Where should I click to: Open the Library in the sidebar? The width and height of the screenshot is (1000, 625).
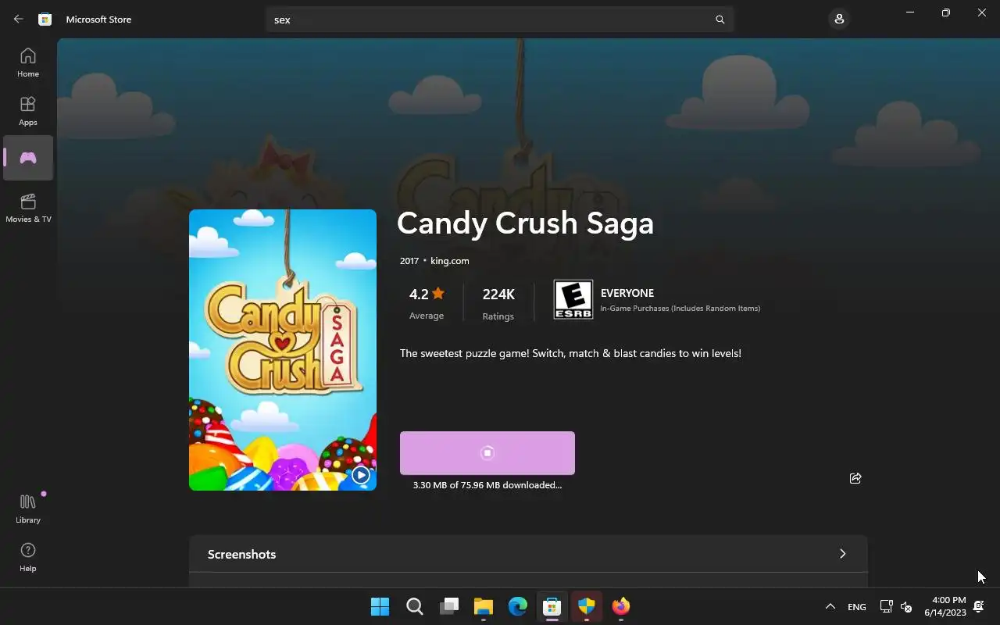[28, 509]
